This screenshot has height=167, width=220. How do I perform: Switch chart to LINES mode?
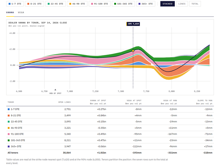pos(182,4)
